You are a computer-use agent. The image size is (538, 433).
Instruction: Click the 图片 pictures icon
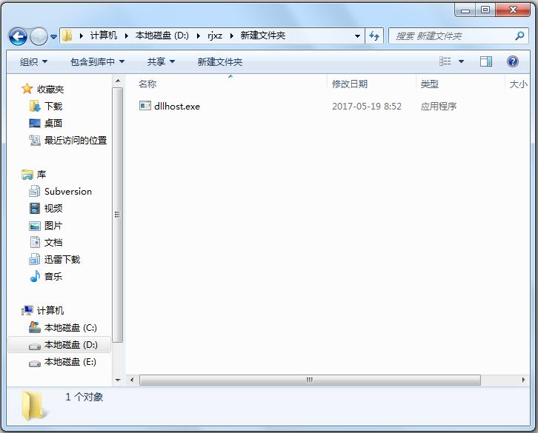coord(35,226)
